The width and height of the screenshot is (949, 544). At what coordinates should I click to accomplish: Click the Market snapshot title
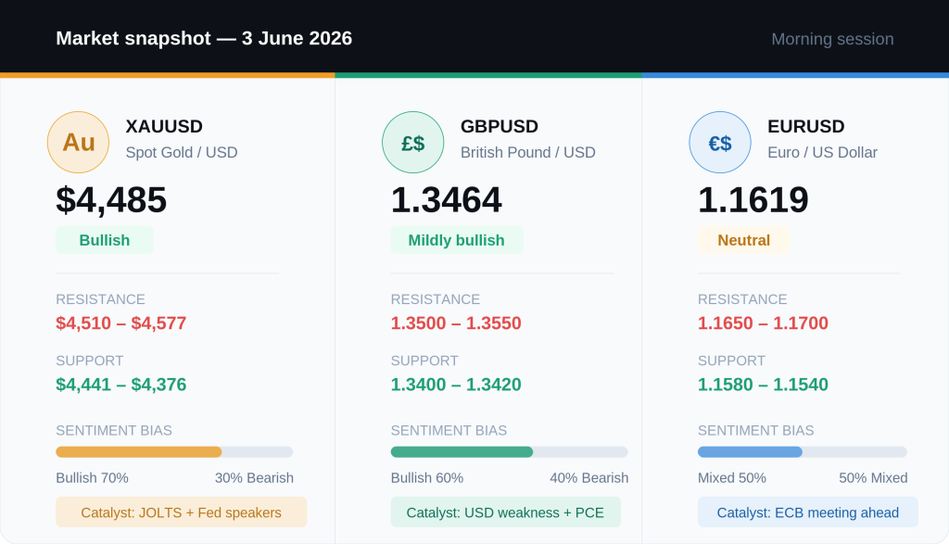coord(204,38)
